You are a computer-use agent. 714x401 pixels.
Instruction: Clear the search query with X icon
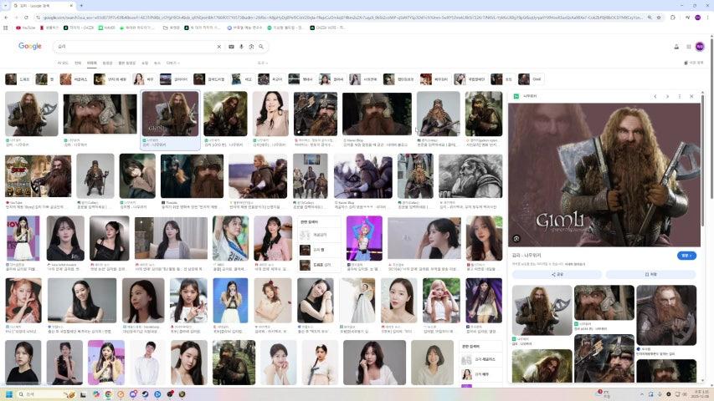(x=219, y=47)
